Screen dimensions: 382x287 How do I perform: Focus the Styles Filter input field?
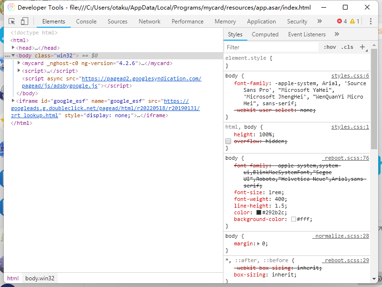(x=271, y=47)
